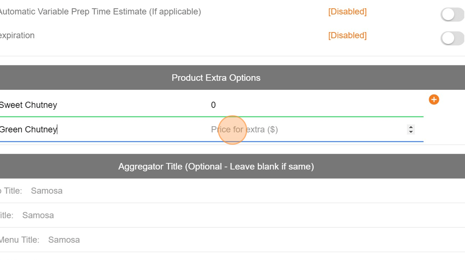The image size is (465, 260).
Task: Click the orange plus icon to add extra
Action: [434, 100]
